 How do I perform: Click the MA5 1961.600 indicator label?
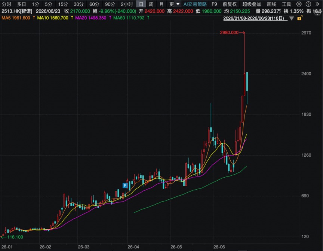(x=16, y=18)
